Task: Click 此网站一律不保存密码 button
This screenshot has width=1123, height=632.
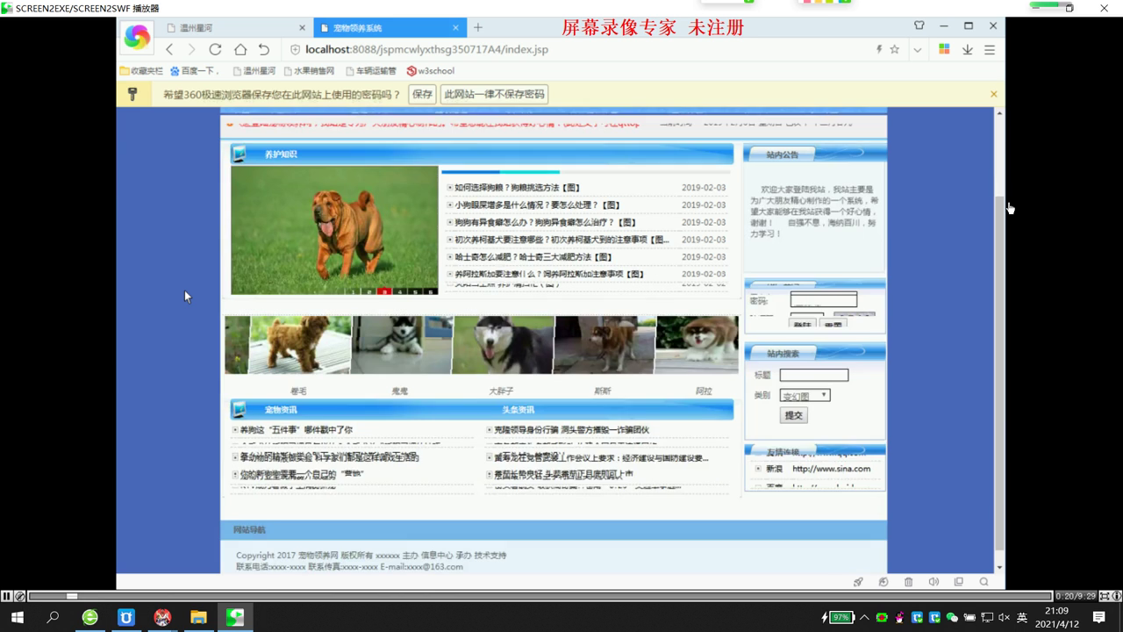Action: click(495, 94)
